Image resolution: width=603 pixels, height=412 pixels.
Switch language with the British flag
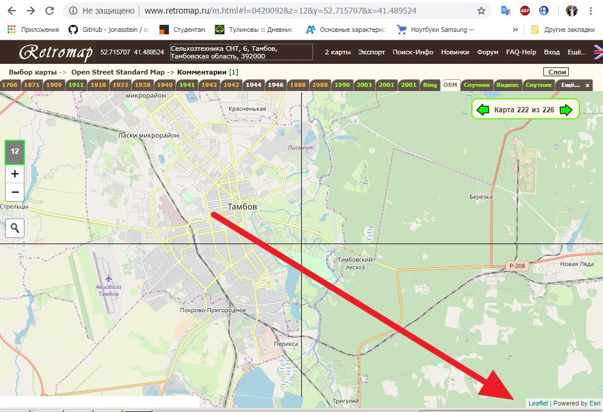pyautogui.click(x=598, y=53)
